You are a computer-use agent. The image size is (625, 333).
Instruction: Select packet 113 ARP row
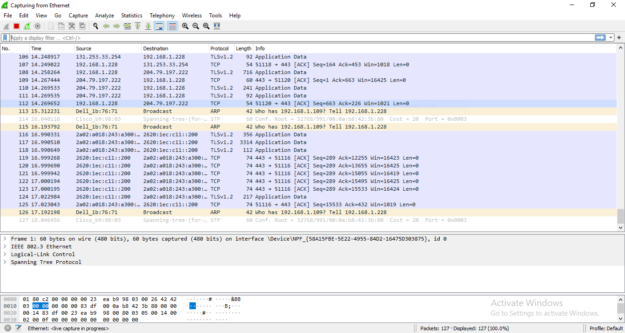pyautogui.click(x=308, y=111)
